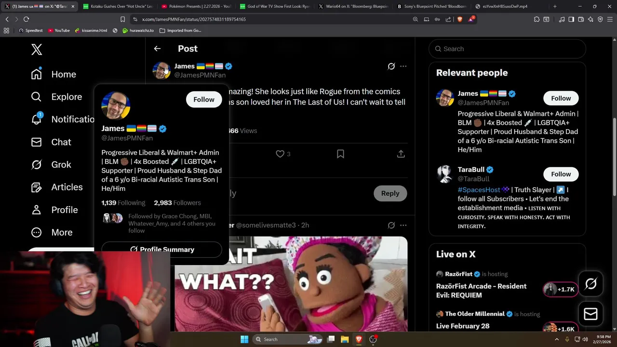
Task: Switch to Kotaku Hot Uncle tab
Action: coord(118,6)
